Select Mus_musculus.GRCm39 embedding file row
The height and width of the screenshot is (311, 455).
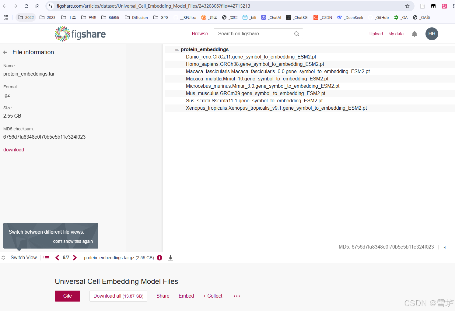pos(310,94)
